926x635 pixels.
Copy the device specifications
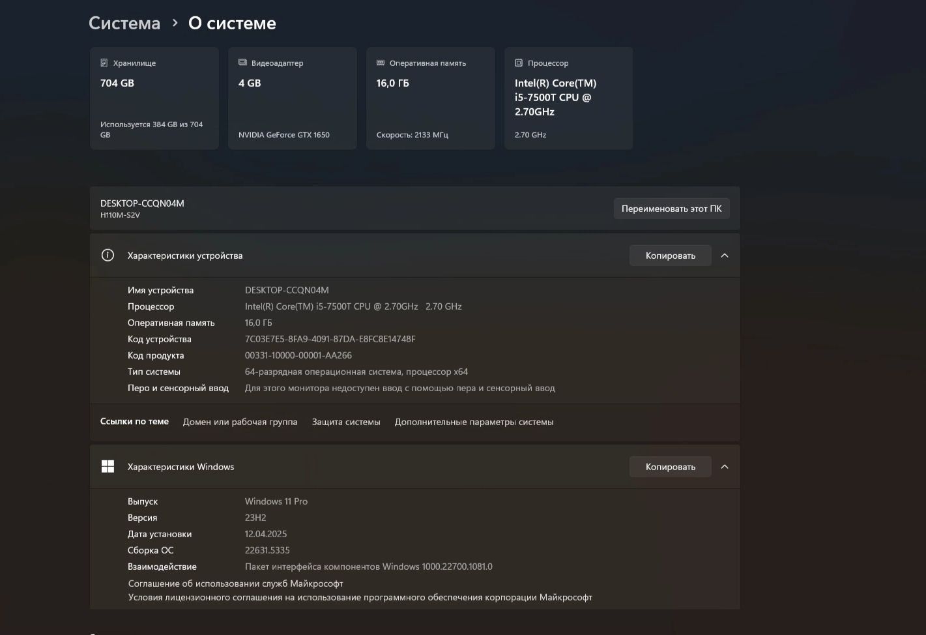pos(670,256)
